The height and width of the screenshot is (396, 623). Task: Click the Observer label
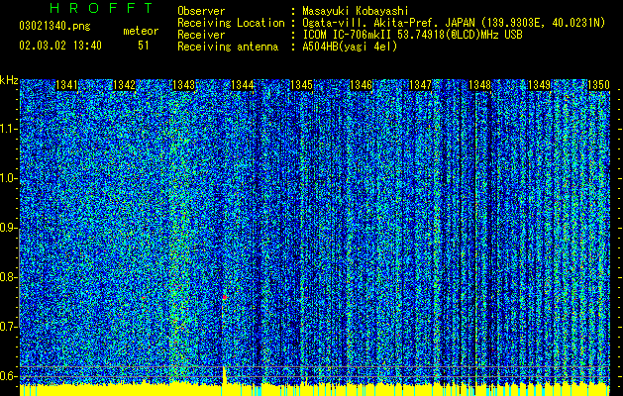201,12
